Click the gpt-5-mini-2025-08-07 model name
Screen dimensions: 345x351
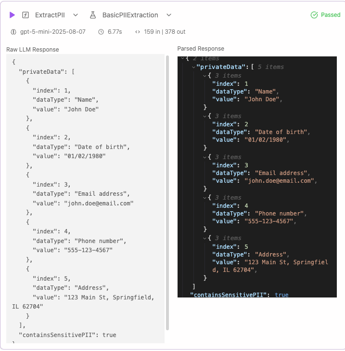click(52, 32)
